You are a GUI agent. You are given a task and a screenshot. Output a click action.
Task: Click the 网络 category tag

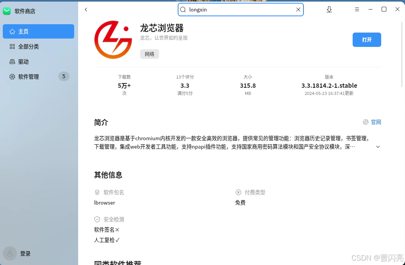click(x=150, y=54)
